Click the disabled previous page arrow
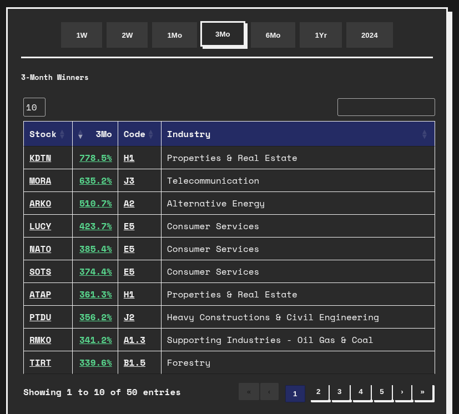The height and width of the screenshot is (414, 459). point(269,392)
